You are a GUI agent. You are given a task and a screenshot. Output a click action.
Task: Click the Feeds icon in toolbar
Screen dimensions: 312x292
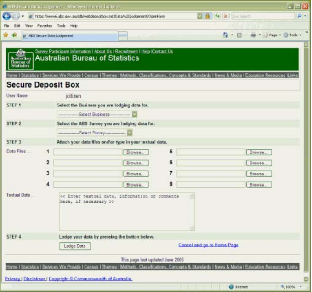[239, 35]
